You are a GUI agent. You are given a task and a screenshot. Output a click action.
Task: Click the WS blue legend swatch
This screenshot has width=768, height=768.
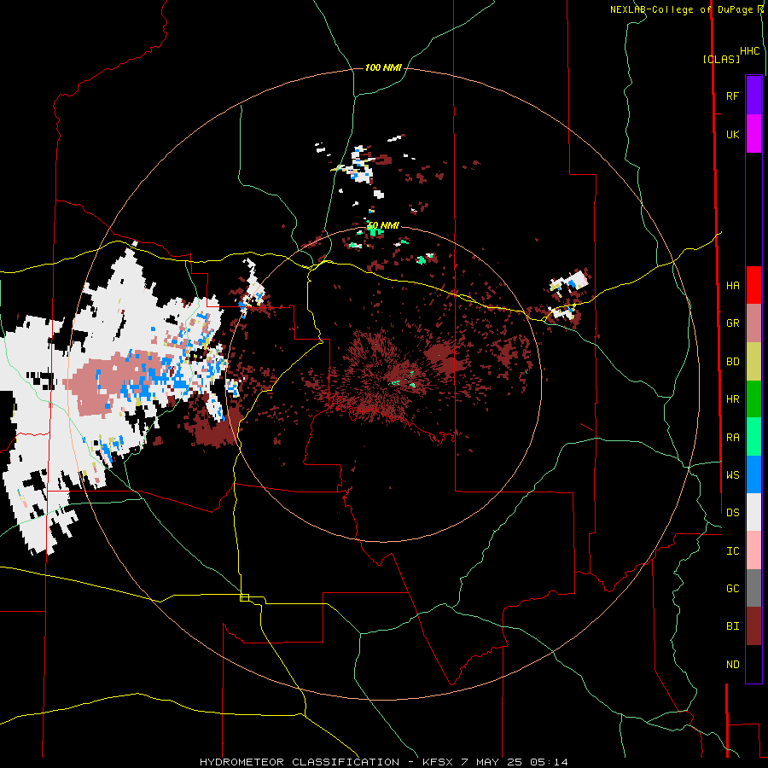[753, 474]
